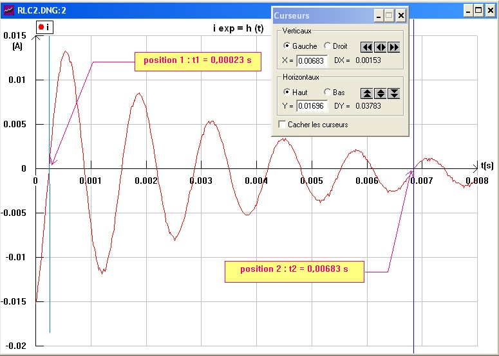
Task: Click the move vertical cursor left arrows button
Action: [x=366, y=47]
